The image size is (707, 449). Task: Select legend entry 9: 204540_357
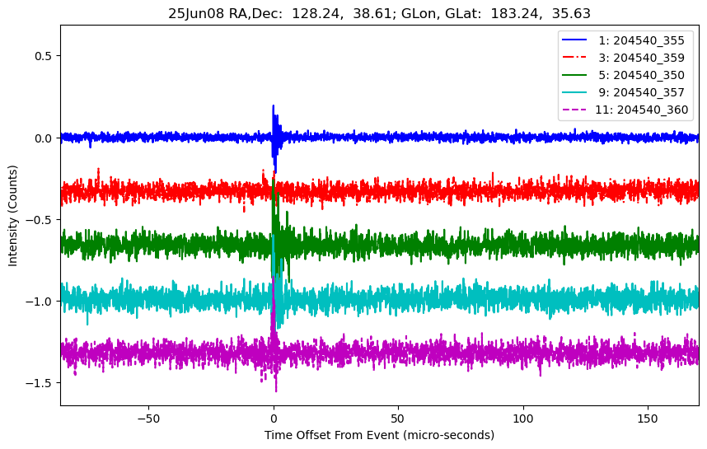point(642,92)
